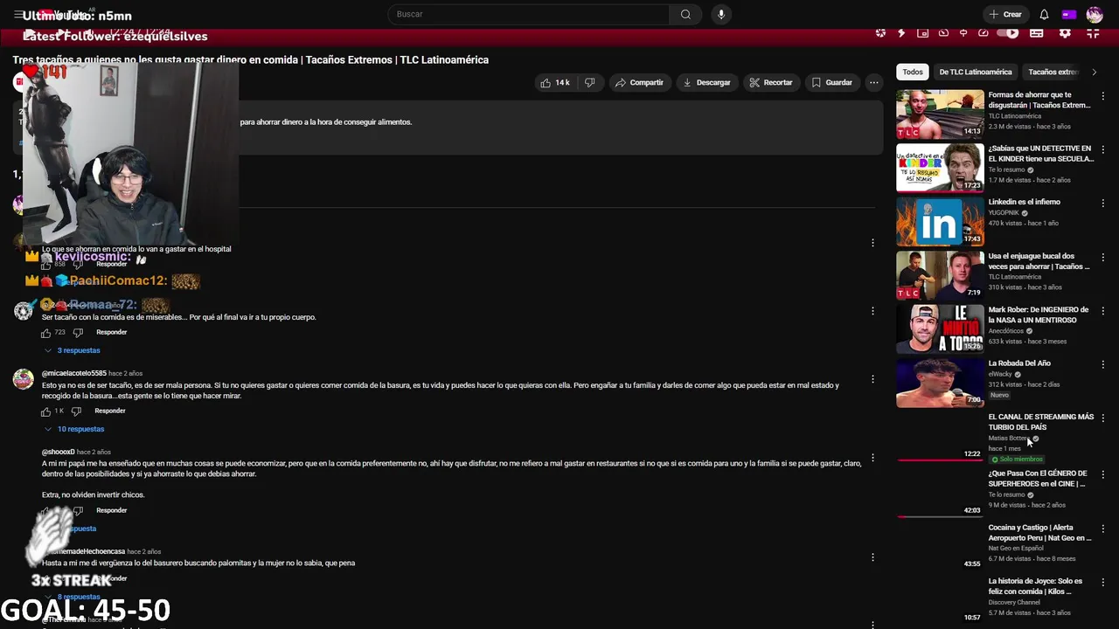Screen dimensions: 1119x629
Task: Open options for 'Hasta a mi me dió vergüenza' comment
Action: coord(872,557)
